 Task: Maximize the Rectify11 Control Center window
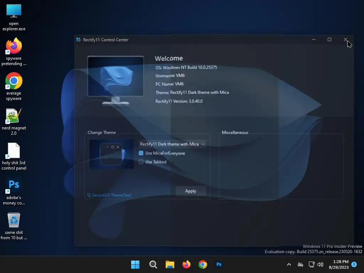(329, 40)
